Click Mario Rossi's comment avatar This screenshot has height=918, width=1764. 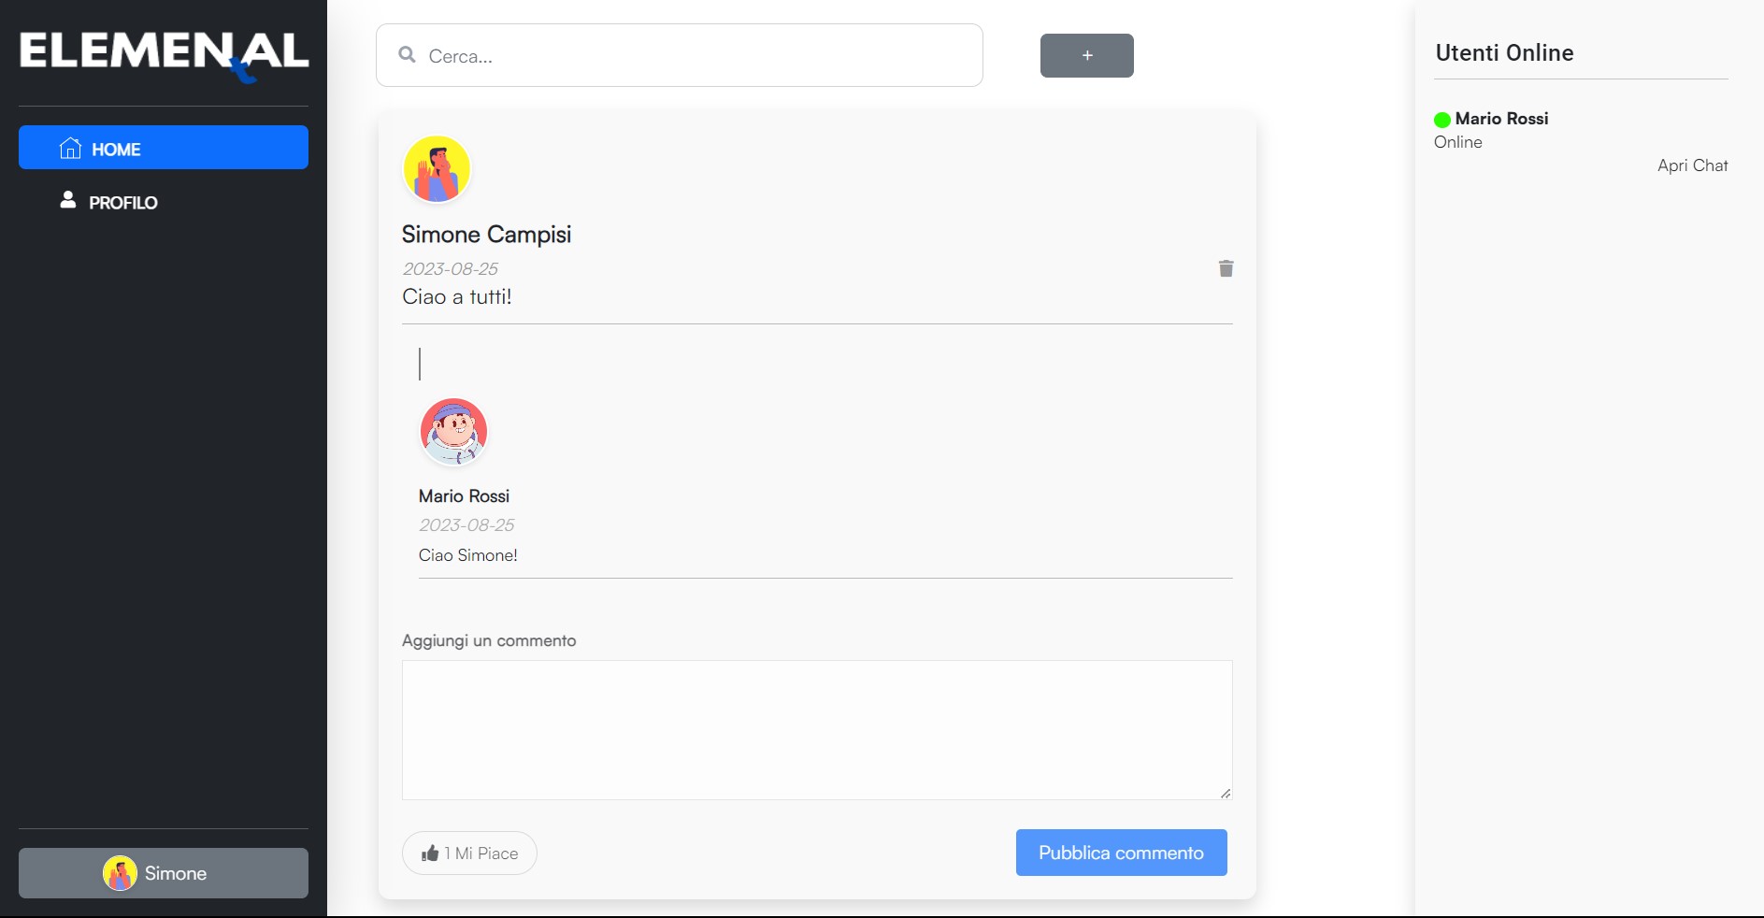pyautogui.click(x=453, y=431)
